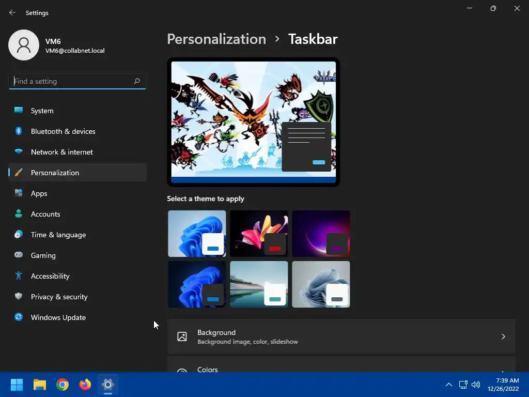Click the Background picture icon
This screenshot has height=397, width=529.
[182, 337]
